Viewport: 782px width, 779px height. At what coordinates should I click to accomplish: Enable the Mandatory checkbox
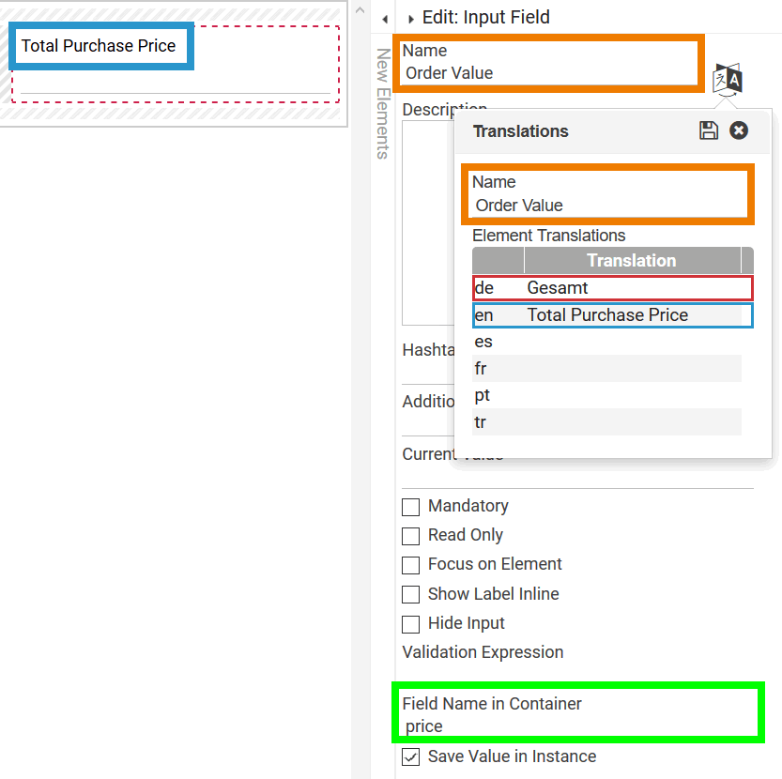tap(411, 507)
